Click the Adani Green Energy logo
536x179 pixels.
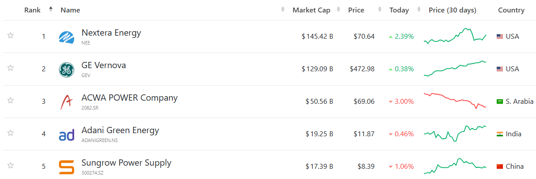67,134
